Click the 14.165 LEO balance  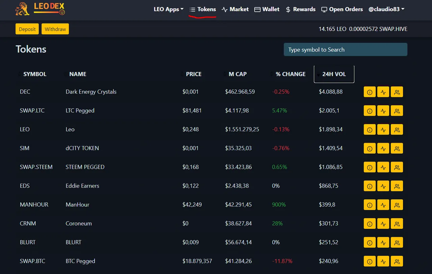tap(332, 29)
